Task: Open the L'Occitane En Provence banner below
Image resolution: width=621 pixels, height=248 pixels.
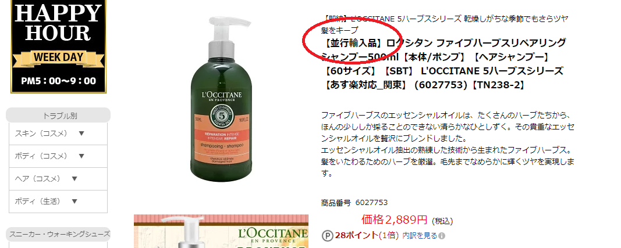Action: pyautogui.click(x=221, y=231)
